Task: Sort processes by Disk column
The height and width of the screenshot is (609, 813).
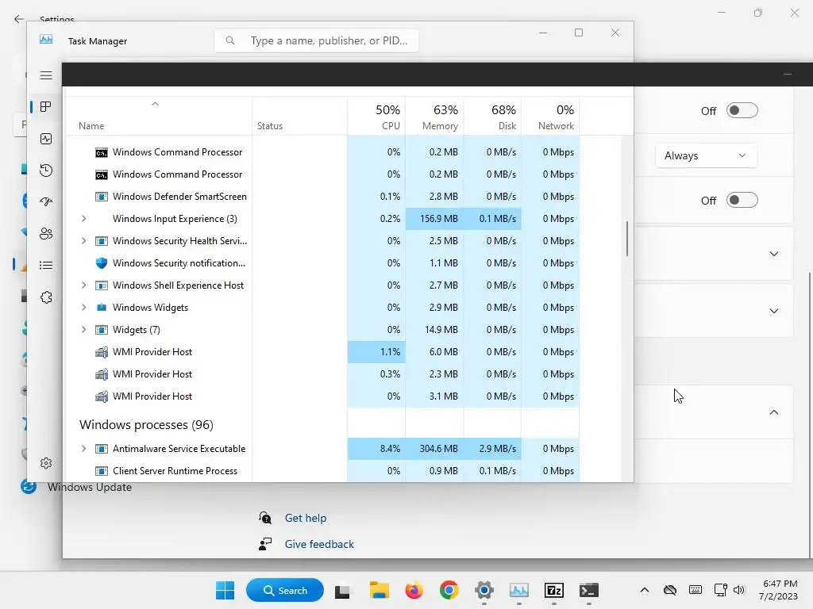Action: (x=492, y=117)
